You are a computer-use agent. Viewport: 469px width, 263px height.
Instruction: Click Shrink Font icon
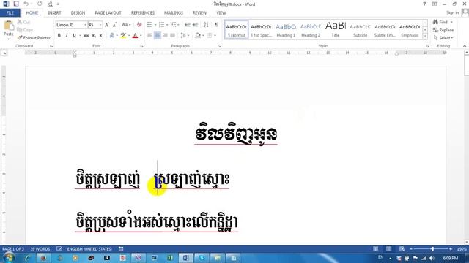point(114,25)
